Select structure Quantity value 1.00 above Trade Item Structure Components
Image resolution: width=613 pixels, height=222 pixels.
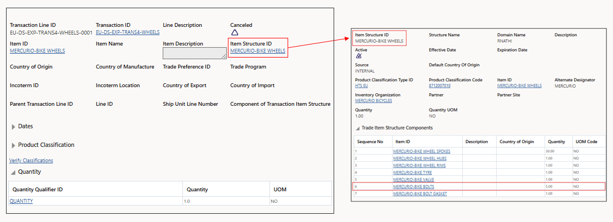pyautogui.click(x=359, y=116)
